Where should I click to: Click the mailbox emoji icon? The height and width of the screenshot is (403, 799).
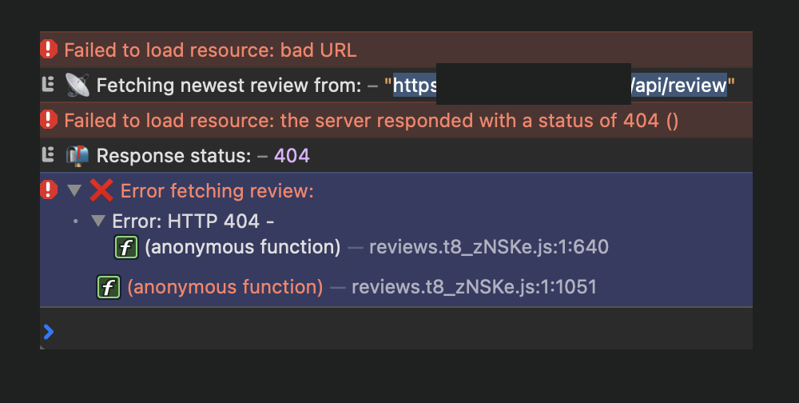pyautogui.click(x=78, y=155)
